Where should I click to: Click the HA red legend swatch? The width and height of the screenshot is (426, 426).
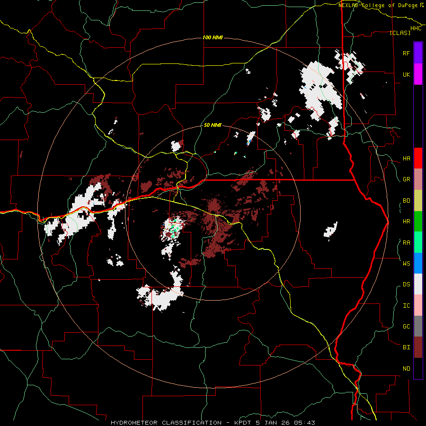[418, 158]
